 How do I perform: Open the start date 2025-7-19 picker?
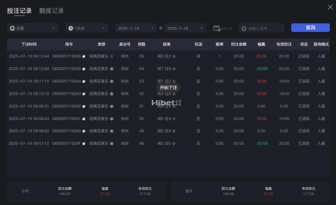point(136,28)
